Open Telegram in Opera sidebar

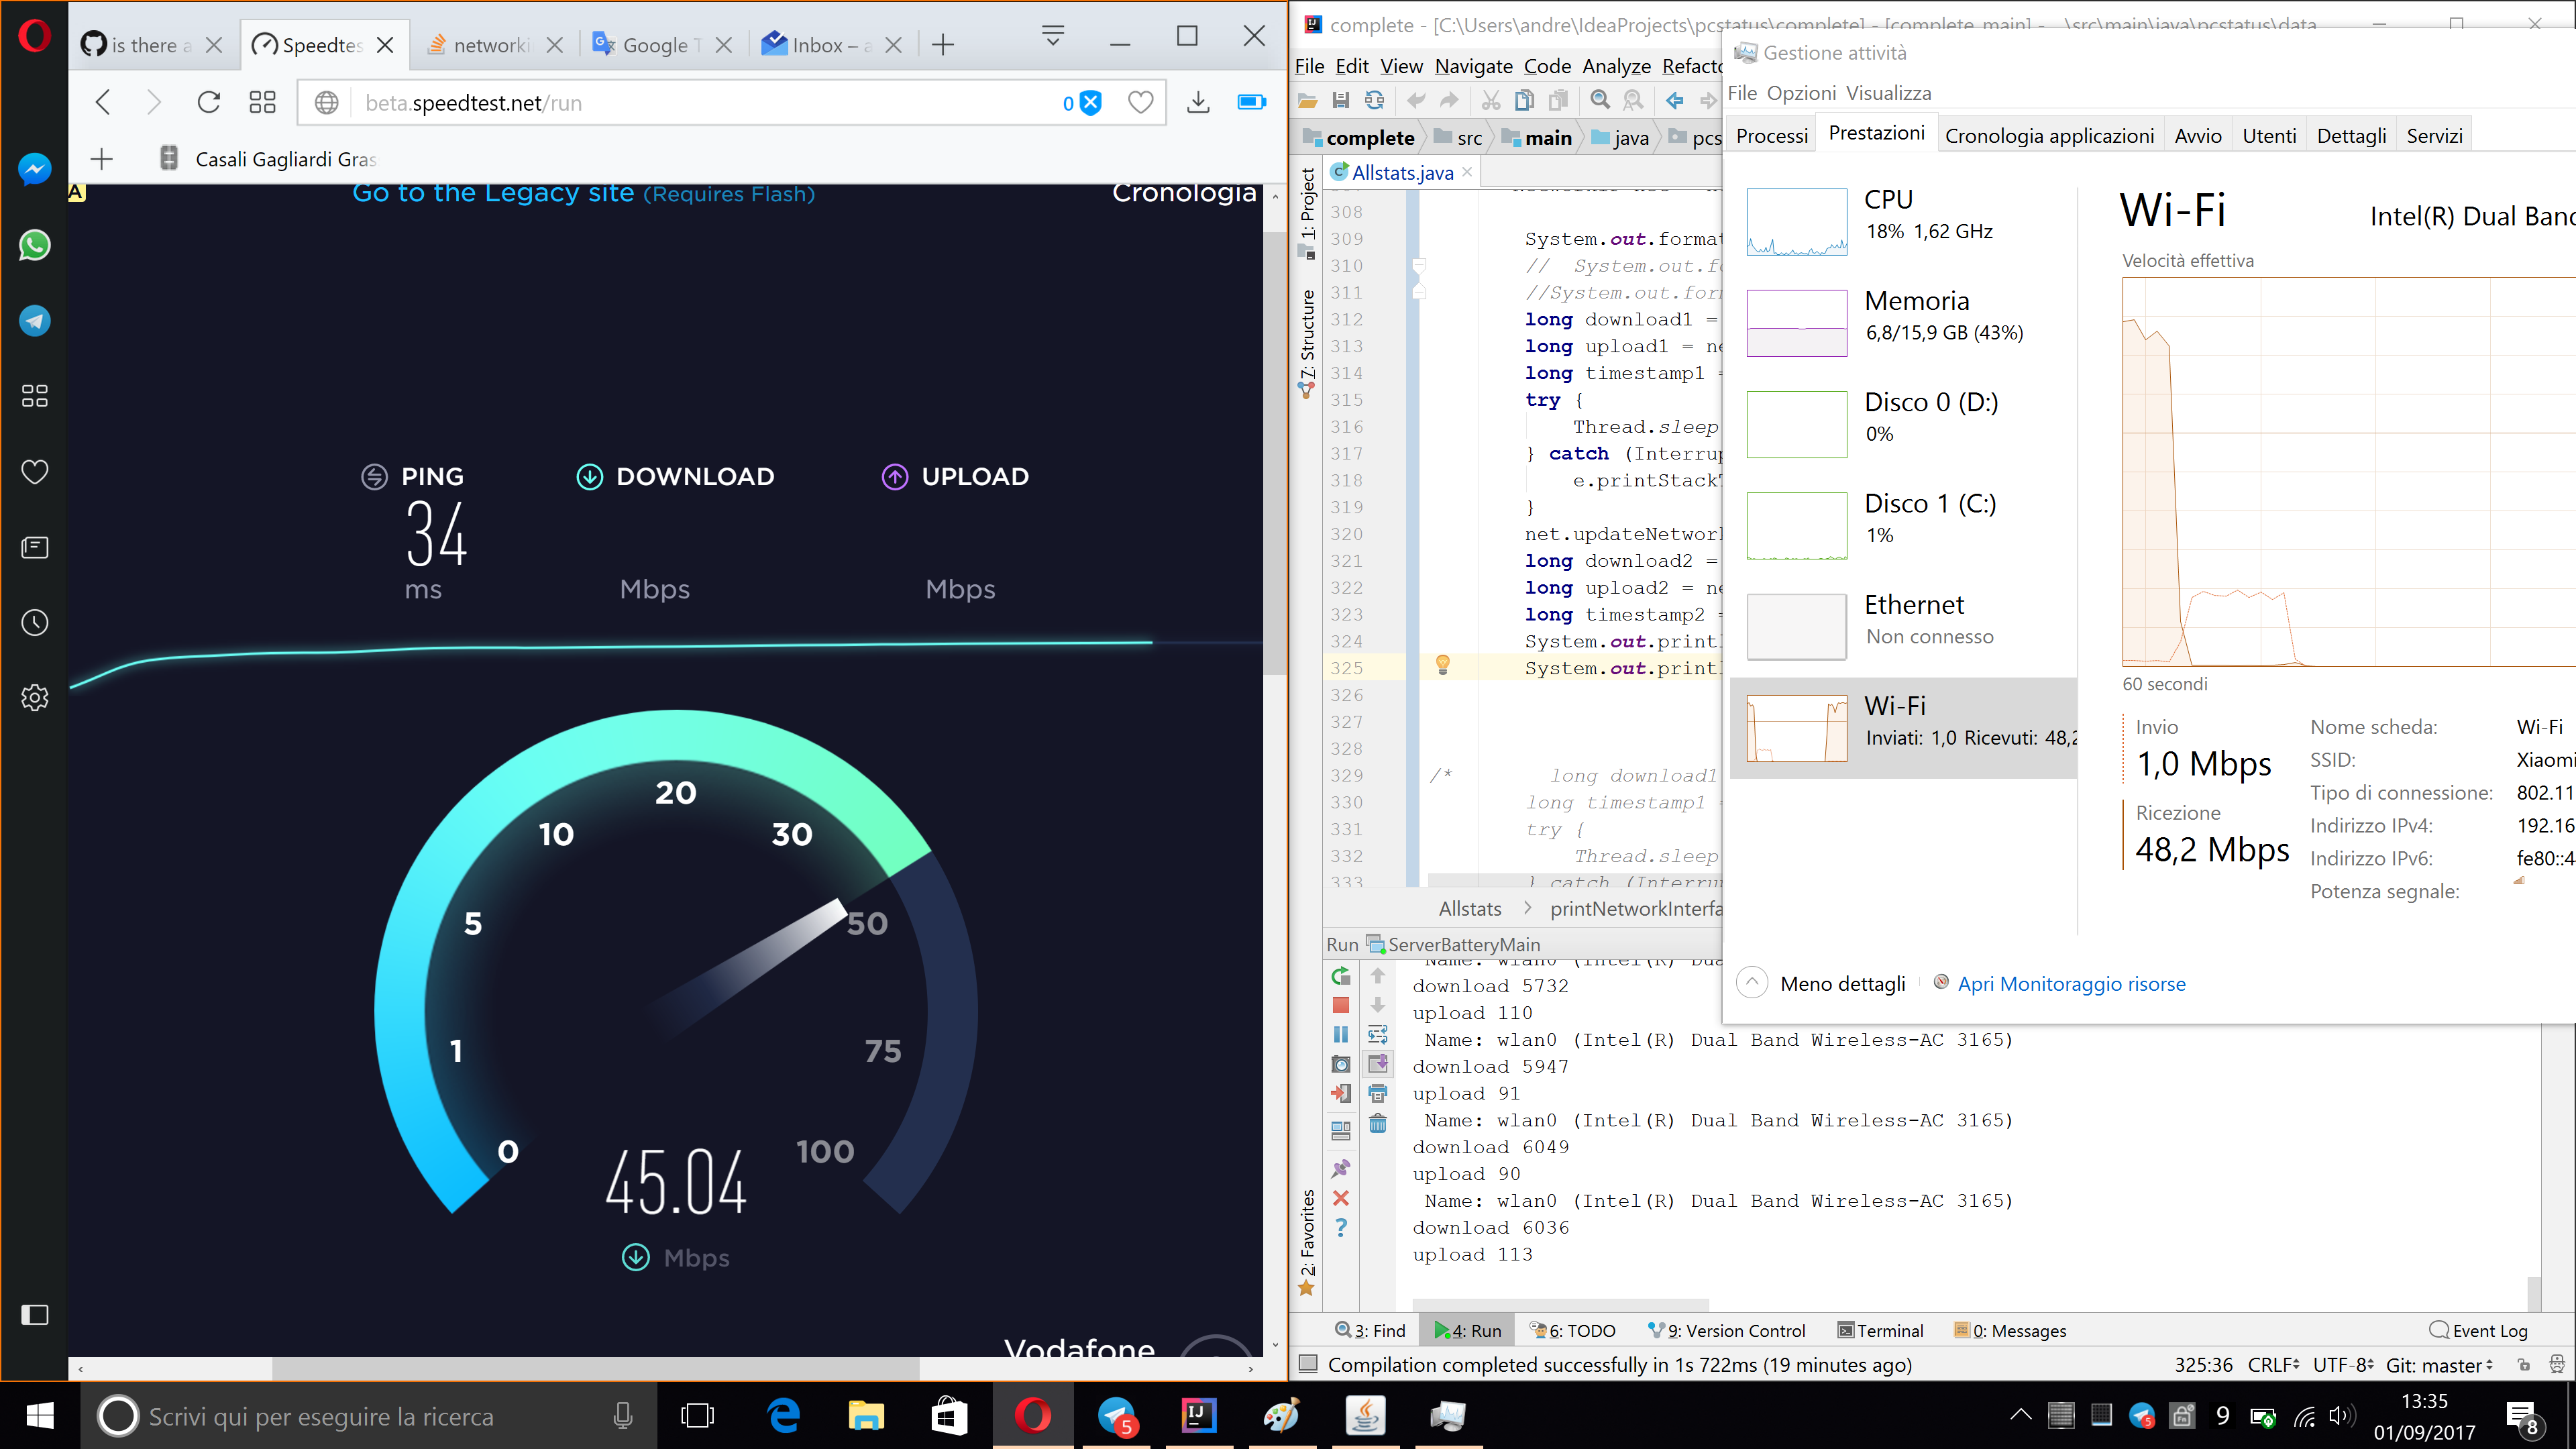point(35,321)
